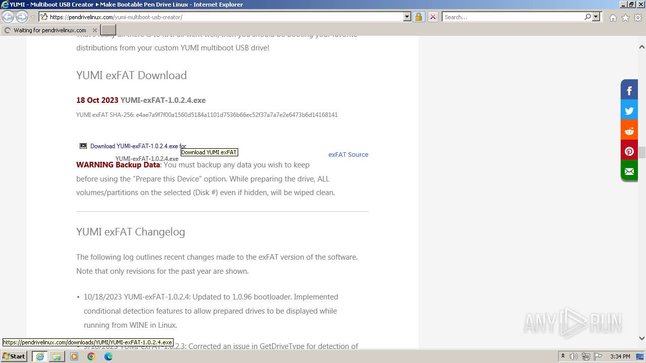Go forward with the browser Forward arrow
This screenshot has width=646, height=363.
coord(22,17)
